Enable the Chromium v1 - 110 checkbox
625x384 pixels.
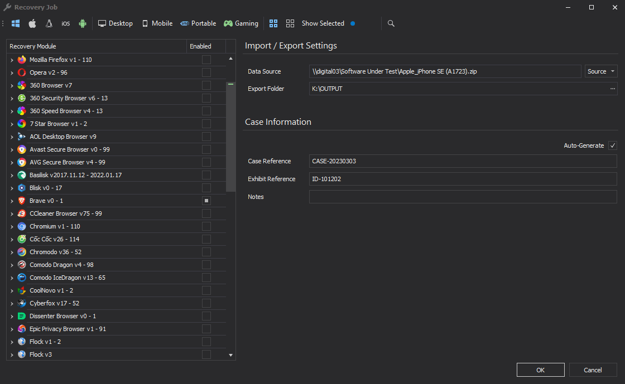pos(206,226)
